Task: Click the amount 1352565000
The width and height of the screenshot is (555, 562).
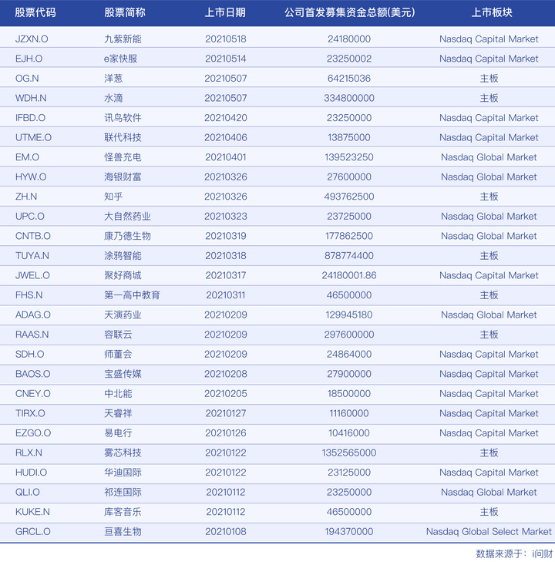Action: (349, 453)
